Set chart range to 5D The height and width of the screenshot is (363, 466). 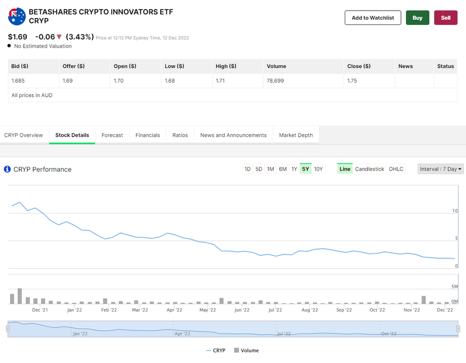pyautogui.click(x=259, y=169)
